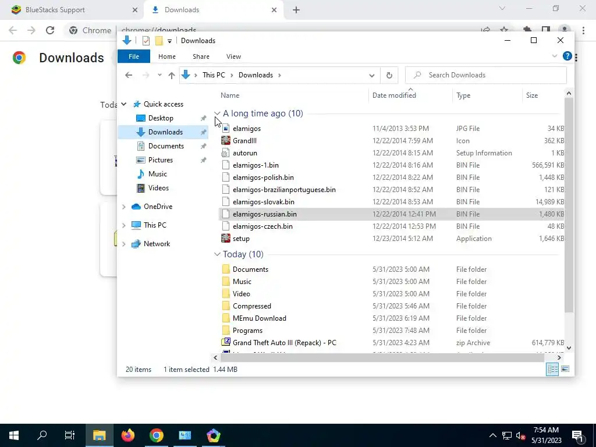Open the View ribbon tab
Screen dimensions: 596x447
[x=233, y=56]
